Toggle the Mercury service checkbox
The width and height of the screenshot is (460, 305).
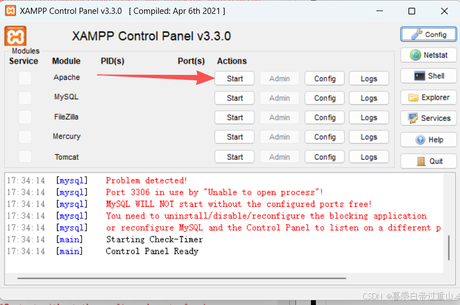click(x=25, y=137)
